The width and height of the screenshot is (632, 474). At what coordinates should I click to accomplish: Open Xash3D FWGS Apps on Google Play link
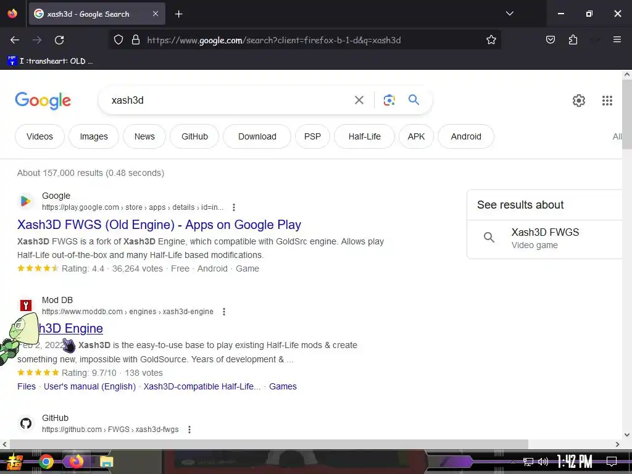pyautogui.click(x=159, y=225)
